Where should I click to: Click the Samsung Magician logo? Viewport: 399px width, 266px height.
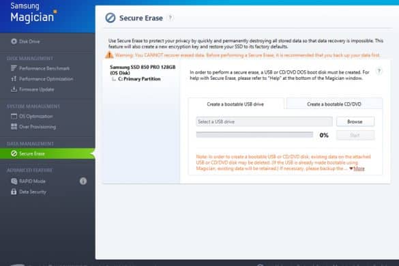tap(33, 12)
